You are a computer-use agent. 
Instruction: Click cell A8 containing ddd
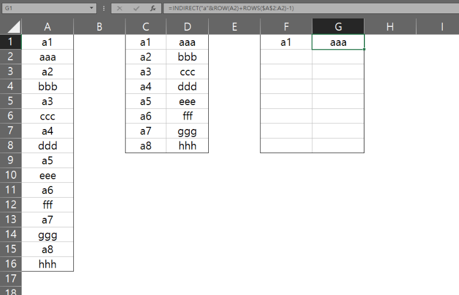[48, 145]
